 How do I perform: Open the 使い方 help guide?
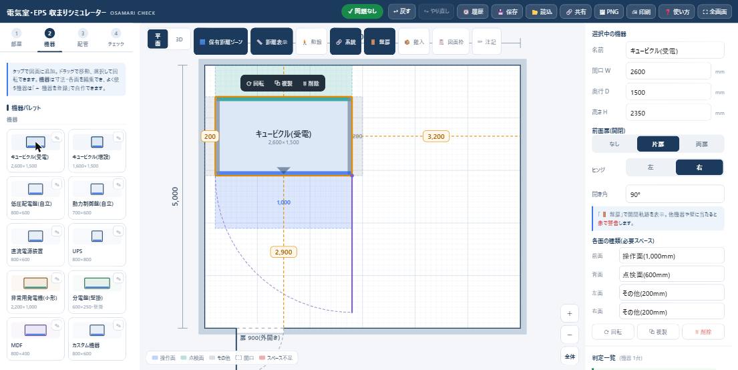point(676,12)
